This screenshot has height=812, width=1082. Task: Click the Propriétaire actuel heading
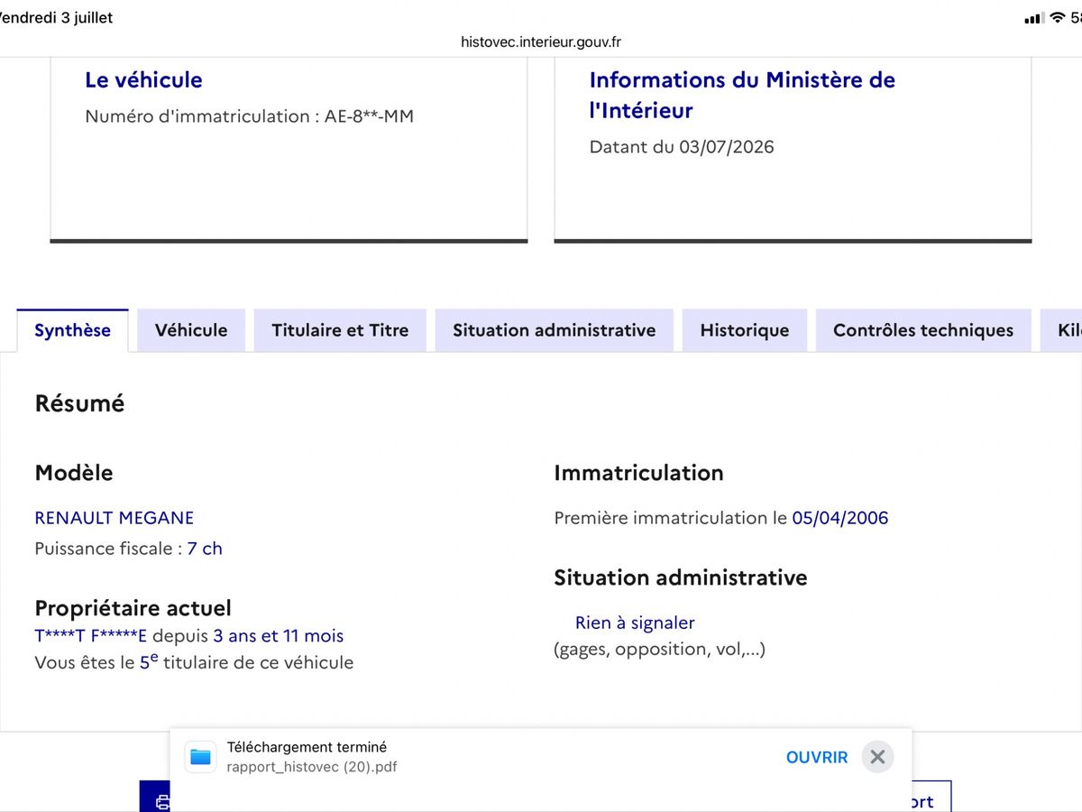point(133,608)
